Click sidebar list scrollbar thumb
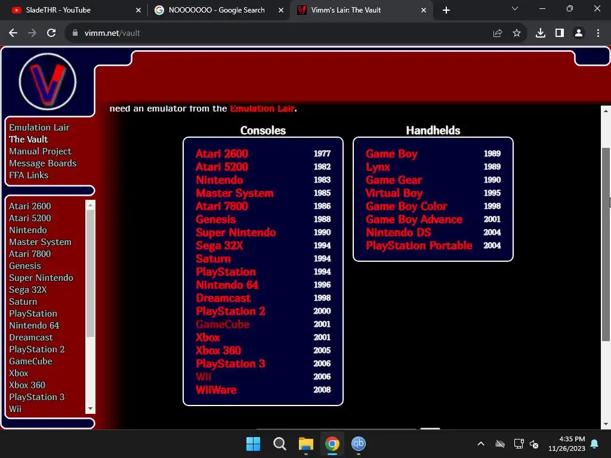Image resolution: width=611 pixels, height=458 pixels. 91,273
